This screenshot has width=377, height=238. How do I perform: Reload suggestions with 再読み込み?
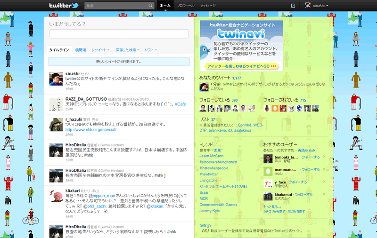click(306, 151)
